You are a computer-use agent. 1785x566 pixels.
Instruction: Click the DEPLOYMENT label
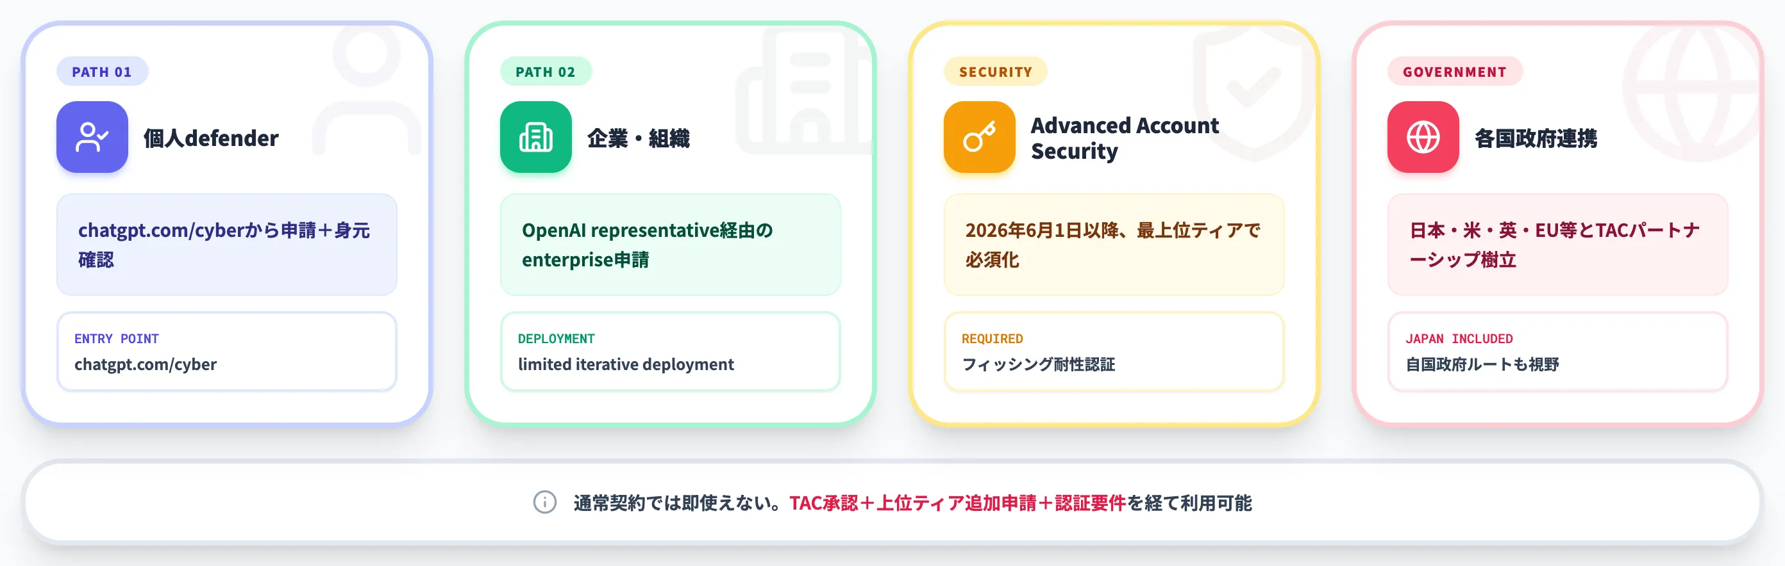point(557,339)
